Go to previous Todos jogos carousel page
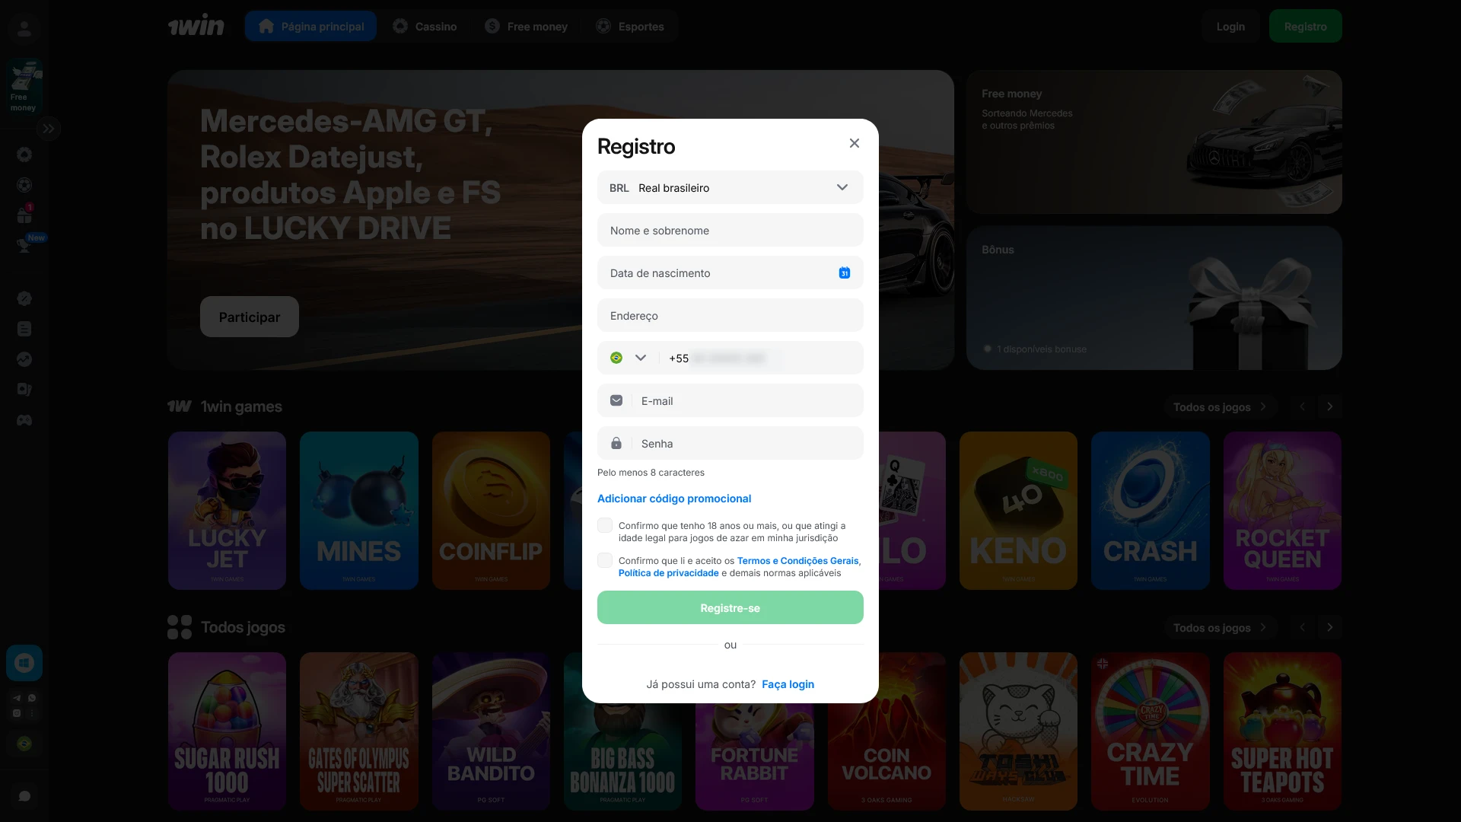Image resolution: width=1461 pixels, height=822 pixels. click(1302, 628)
